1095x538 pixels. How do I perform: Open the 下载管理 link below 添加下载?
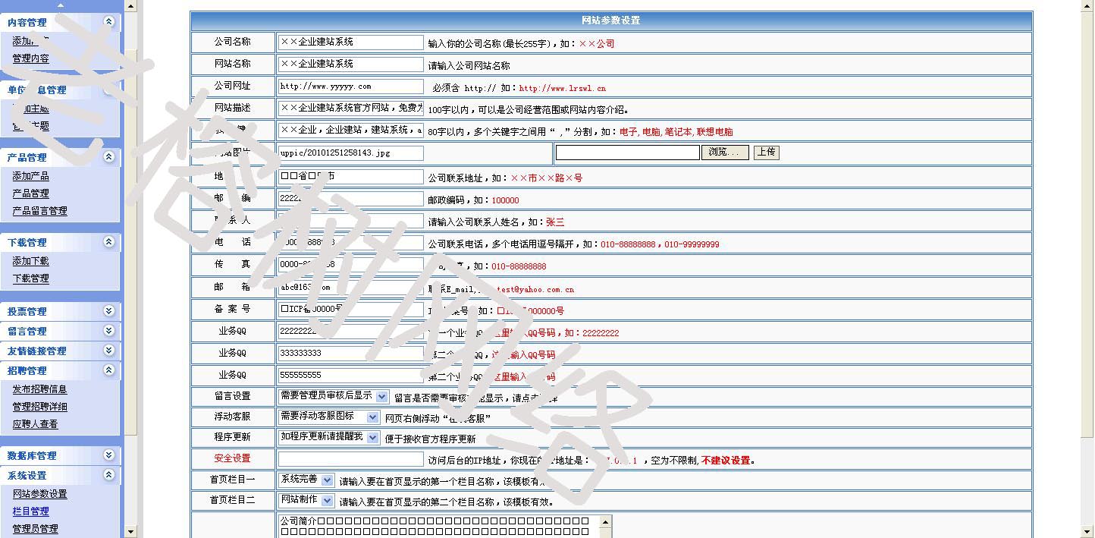click(x=30, y=278)
